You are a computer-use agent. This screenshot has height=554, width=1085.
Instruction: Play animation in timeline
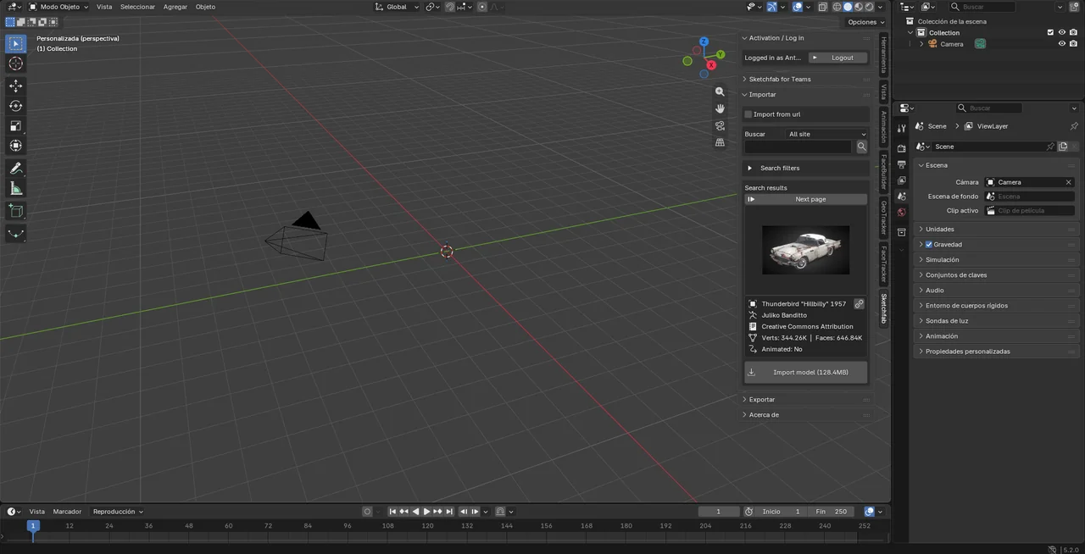click(426, 512)
